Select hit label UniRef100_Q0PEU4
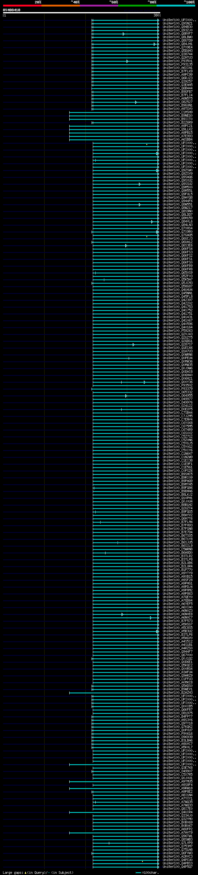This screenshot has width=198, height=875. (x=178, y=359)
